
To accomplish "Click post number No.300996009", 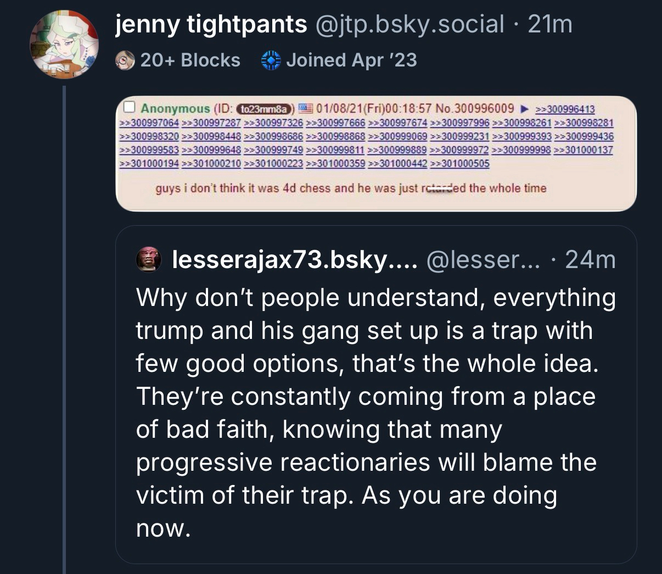I will [x=474, y=109].
